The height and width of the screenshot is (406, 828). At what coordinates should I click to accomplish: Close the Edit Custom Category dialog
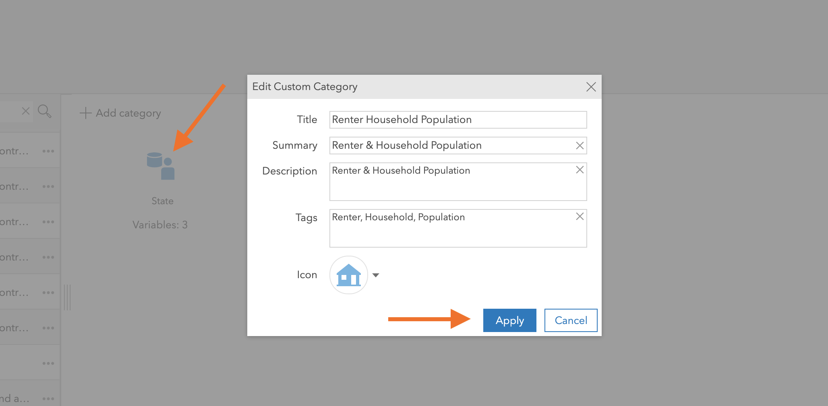(x=591, y=87)
